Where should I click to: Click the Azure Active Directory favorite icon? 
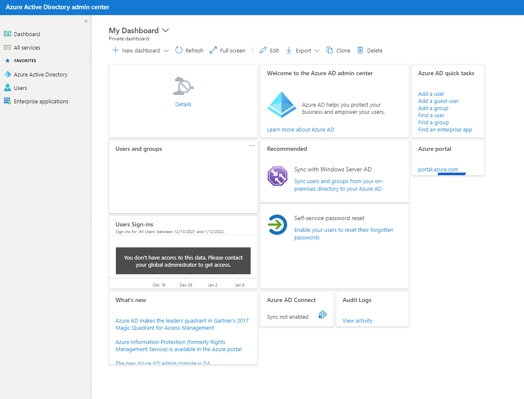click(7, 74)
